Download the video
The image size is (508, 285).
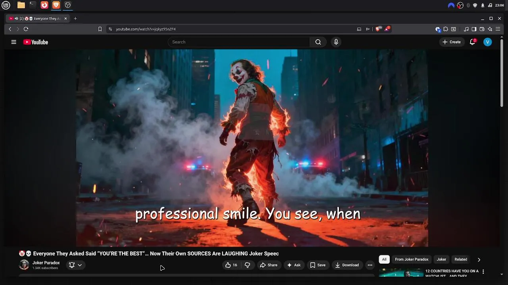click(x=347, y=265)
